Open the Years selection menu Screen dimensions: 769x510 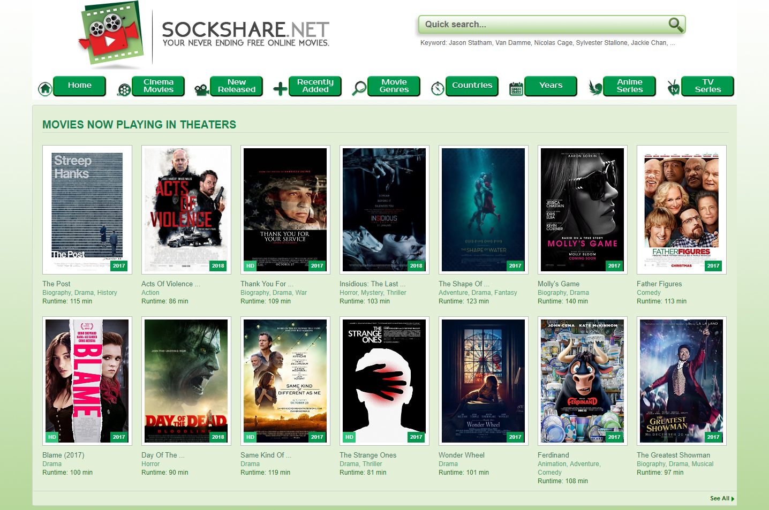click(x=551, y=86)
